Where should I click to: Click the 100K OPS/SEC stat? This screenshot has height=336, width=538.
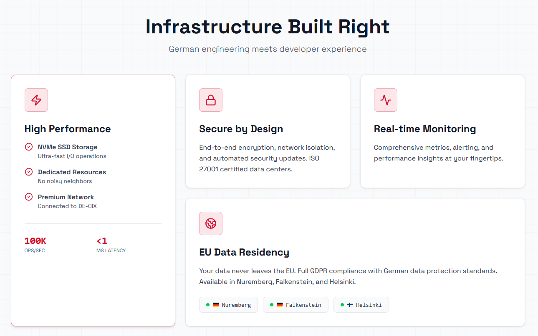[x=35, y=244]
